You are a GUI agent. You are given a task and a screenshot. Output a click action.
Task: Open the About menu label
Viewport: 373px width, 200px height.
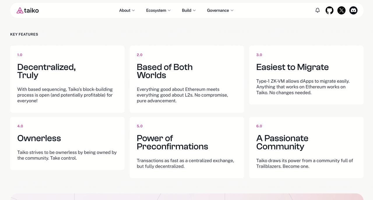tap(125, 10)
